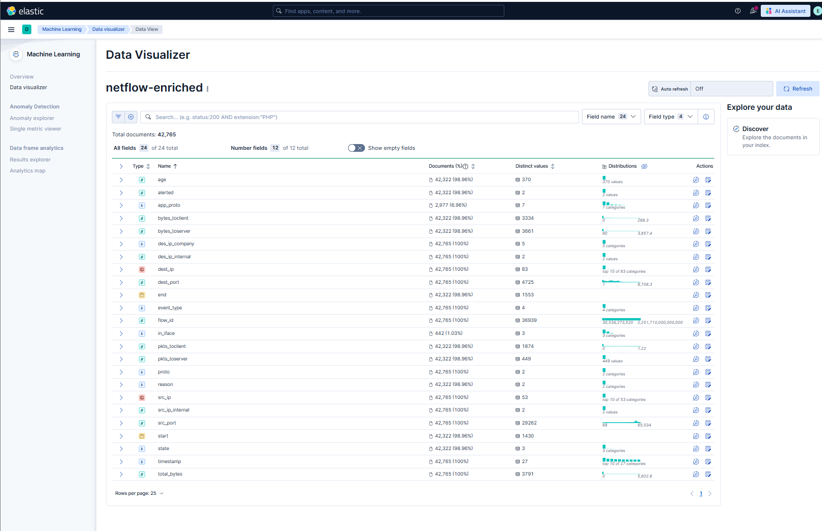Open the help question-mark menu
This screenshot has height=531, width=822.
[737, 11]
